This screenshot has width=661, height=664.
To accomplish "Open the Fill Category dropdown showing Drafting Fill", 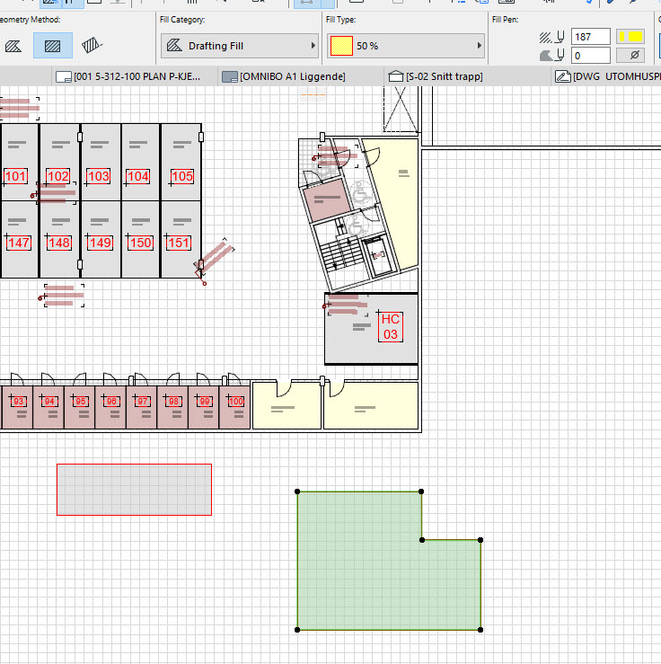I will point(240,46).
